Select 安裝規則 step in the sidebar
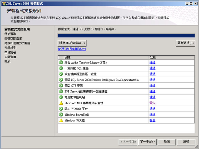This screenshot has height=149, width=199. (10, 48)
